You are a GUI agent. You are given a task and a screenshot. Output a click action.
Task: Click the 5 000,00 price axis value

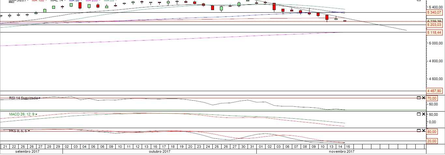coord(436,43)
